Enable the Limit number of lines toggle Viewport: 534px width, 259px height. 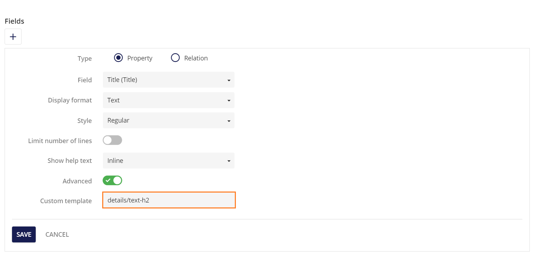pyautogui.click(x=112, y=140)
